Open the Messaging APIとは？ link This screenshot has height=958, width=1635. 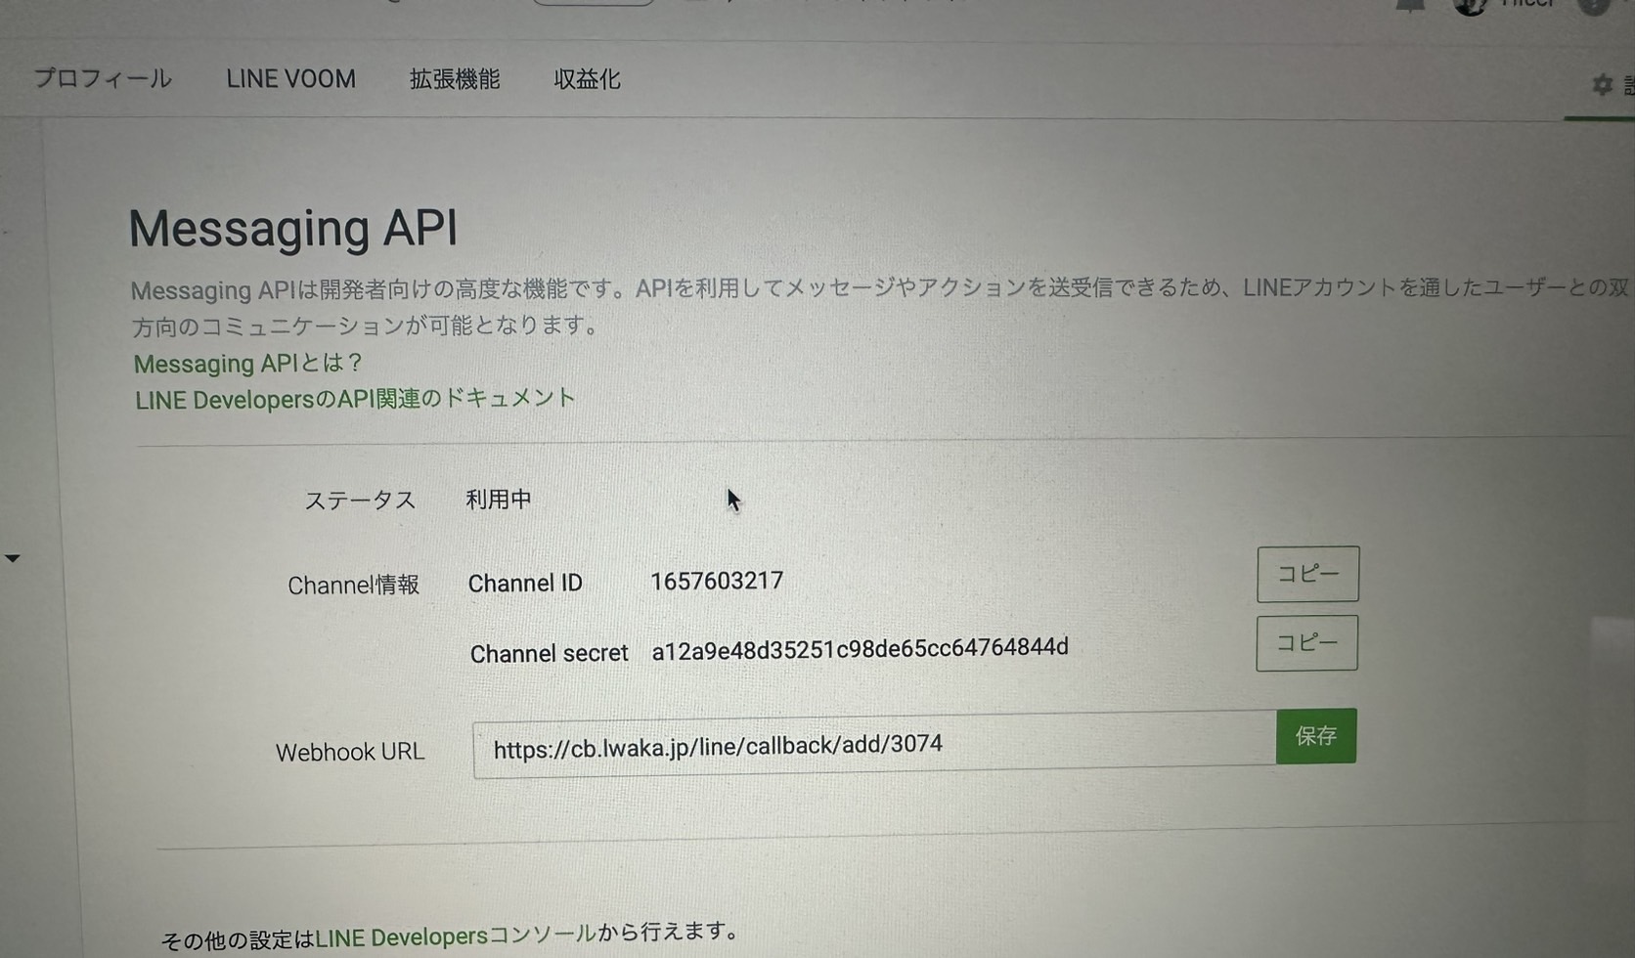[x=247, y=364]
